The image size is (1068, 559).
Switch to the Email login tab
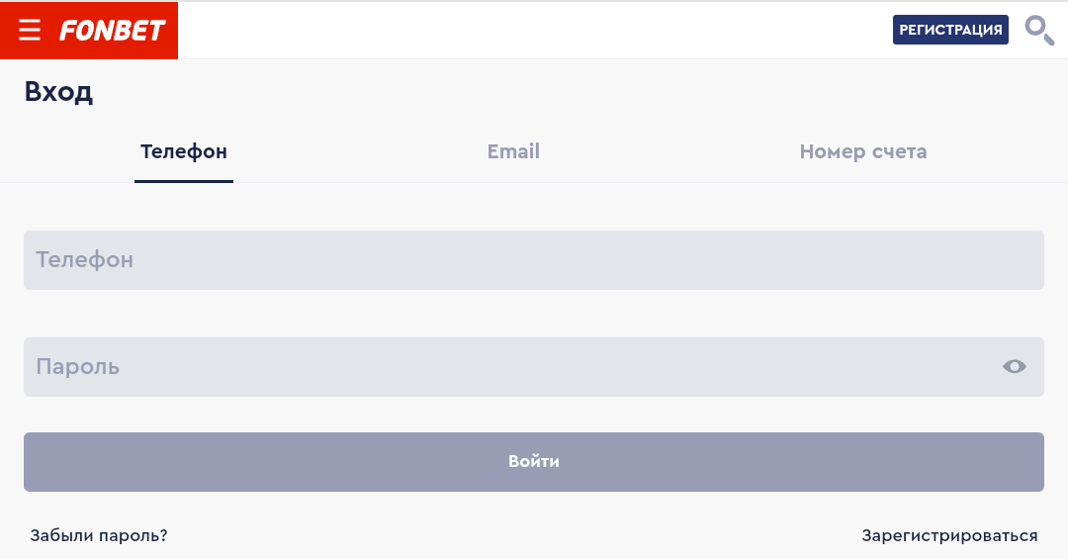click(513, 151)
